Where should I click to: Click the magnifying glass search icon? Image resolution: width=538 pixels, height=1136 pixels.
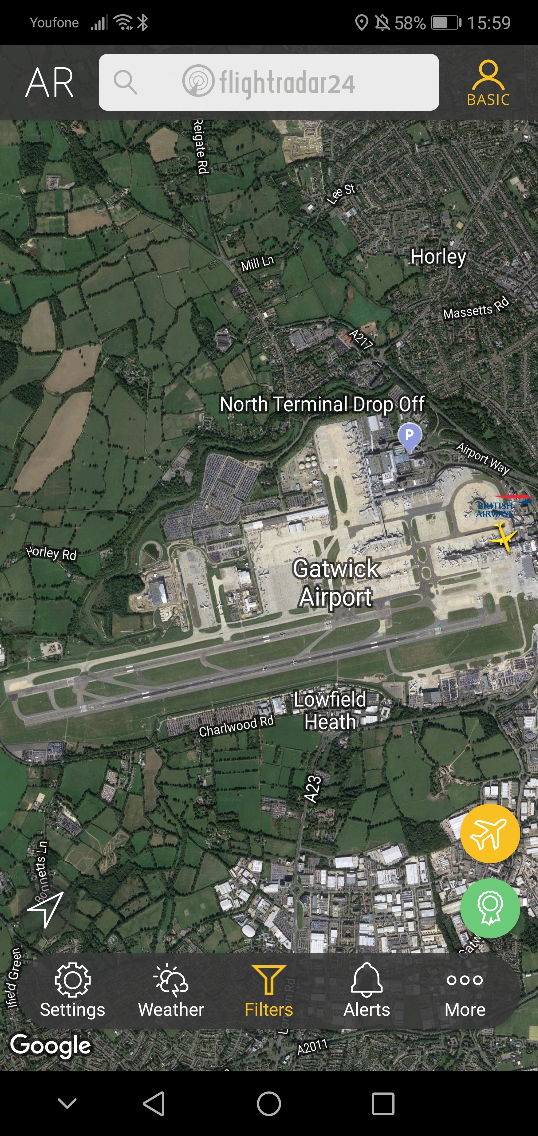125,82
